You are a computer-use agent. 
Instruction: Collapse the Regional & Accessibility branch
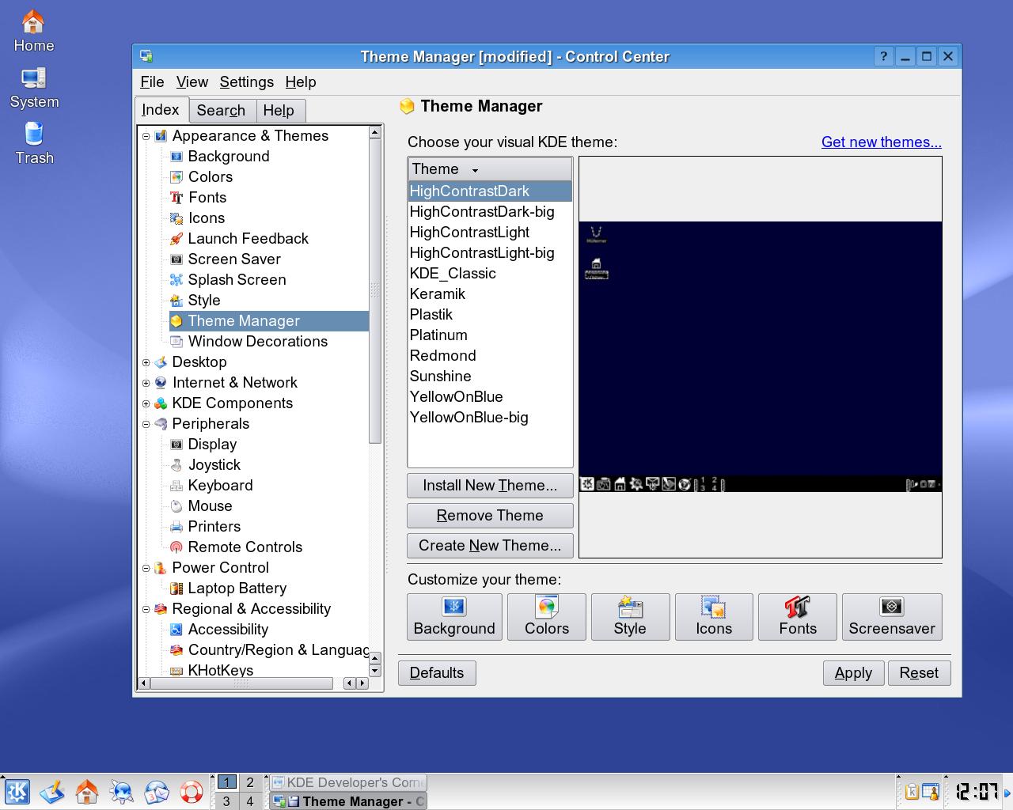click(x=146, y=609)
